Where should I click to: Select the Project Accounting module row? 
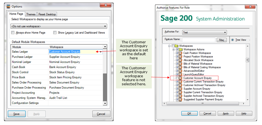pyautogui.click(x=57, y=93)
